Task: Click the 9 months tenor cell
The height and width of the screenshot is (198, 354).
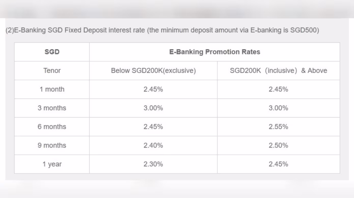Action: (52, 145)
